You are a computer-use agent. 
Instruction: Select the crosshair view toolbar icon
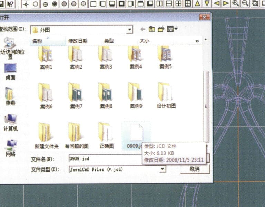(26, 4)
